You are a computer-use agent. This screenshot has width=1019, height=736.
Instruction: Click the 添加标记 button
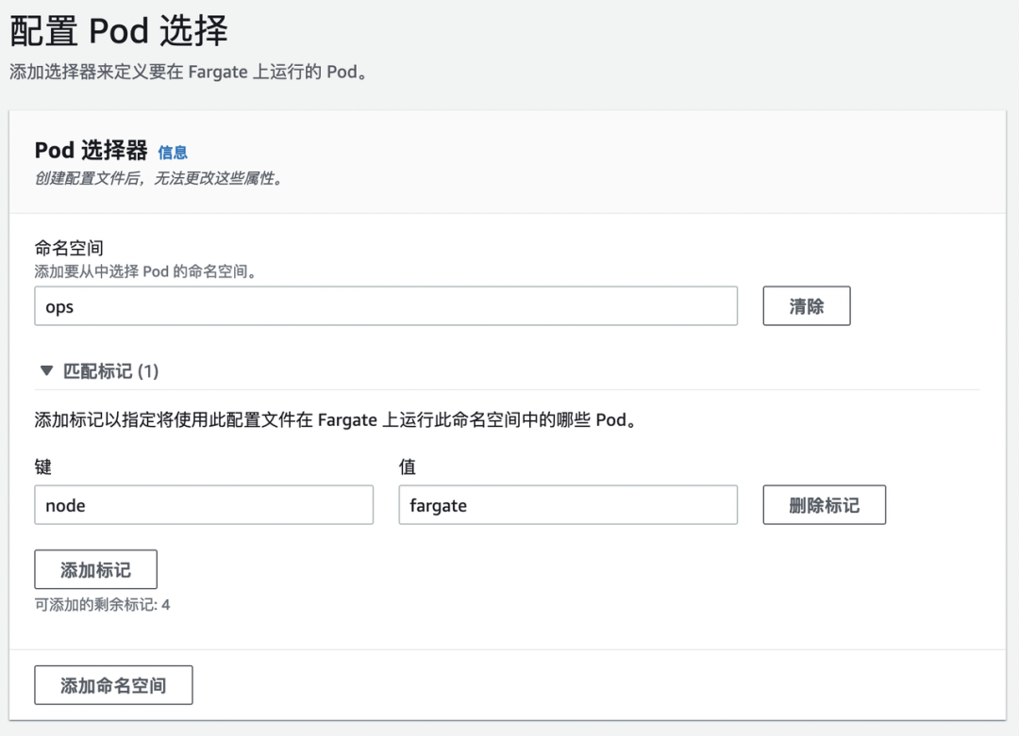[95, 570]
